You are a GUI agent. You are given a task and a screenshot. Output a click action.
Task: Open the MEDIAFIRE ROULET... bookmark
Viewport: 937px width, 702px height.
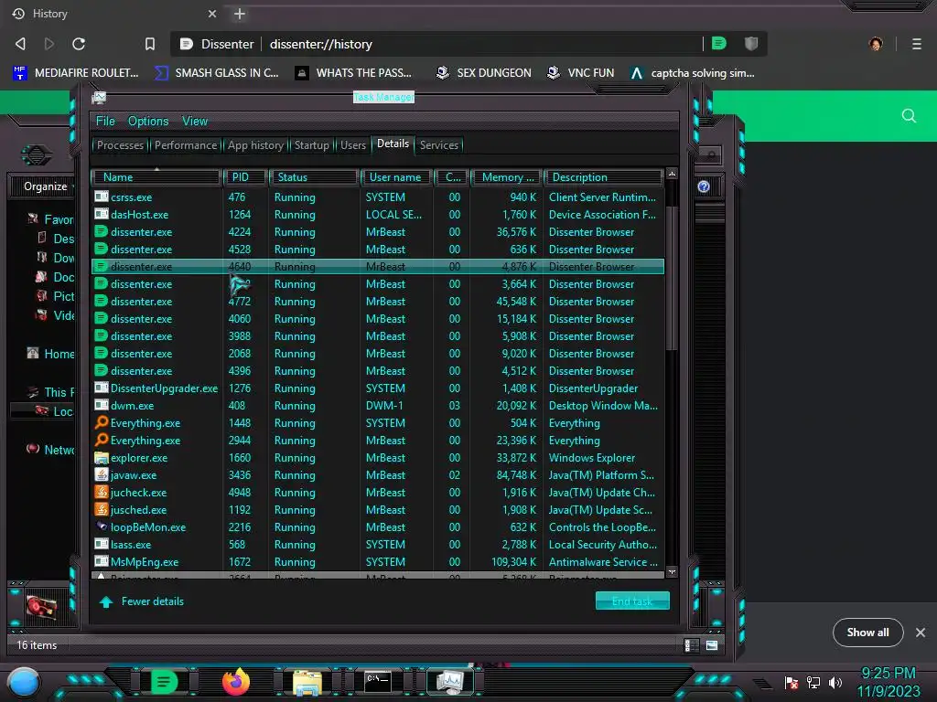click(x=75, y=73)
